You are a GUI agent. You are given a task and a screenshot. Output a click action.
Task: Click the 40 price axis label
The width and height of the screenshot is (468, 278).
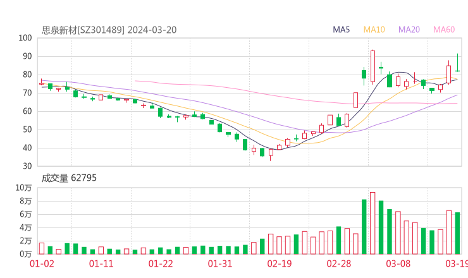tap(27, 148)
